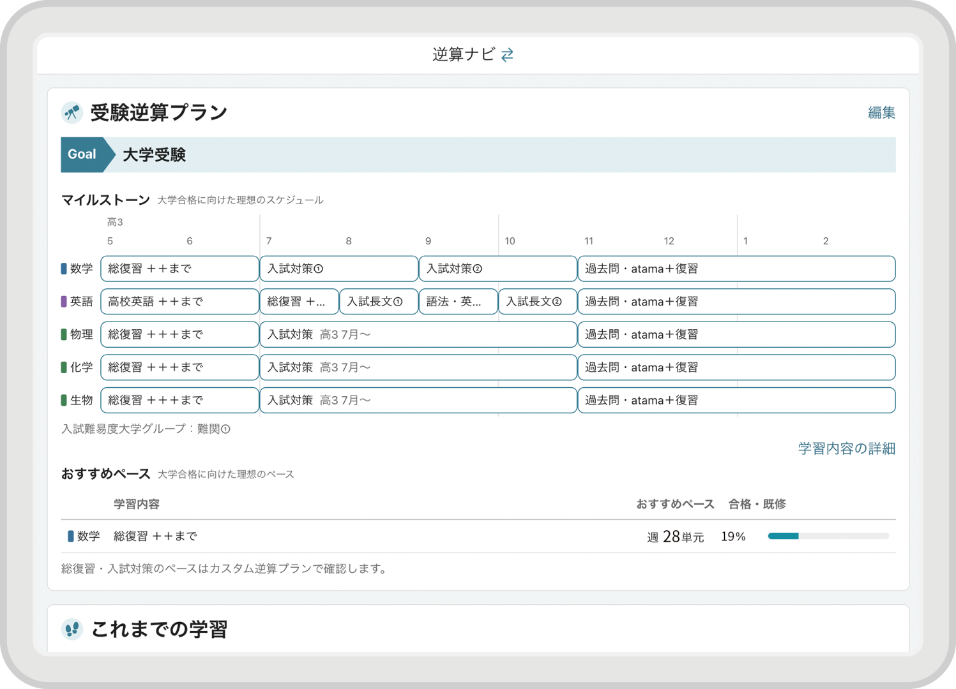Screen dimensions: 956x689
Task: Click the blue 数学 color marker in milestones
Action: click(x=64, y=269)
